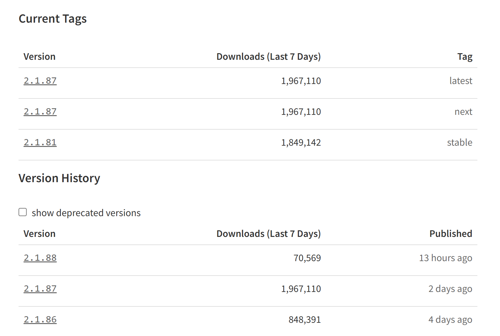
Task: Open the 2.1.81 stable version link
Action: (40, 143)
